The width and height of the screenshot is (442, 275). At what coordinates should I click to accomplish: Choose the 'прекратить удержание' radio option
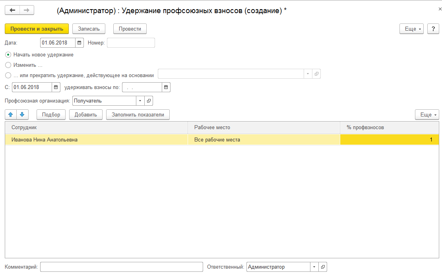8,75
